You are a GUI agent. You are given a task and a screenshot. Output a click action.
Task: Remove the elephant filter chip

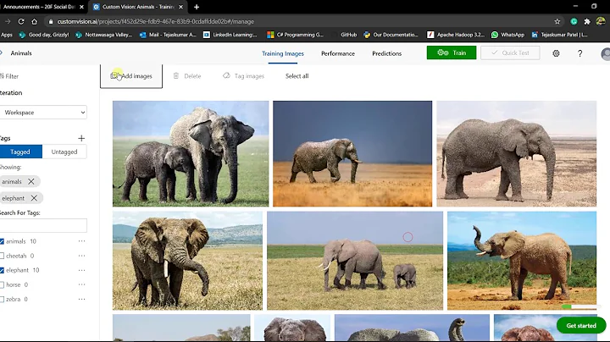coord(34,198)
